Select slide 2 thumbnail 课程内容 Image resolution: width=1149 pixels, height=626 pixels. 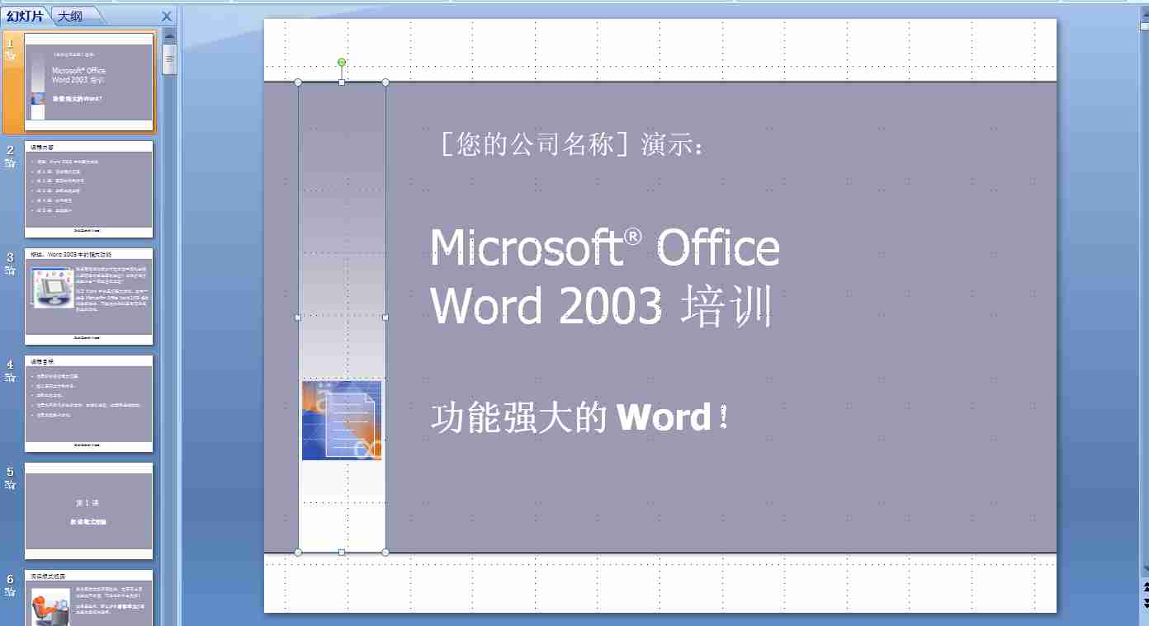(x=89, y=189)
